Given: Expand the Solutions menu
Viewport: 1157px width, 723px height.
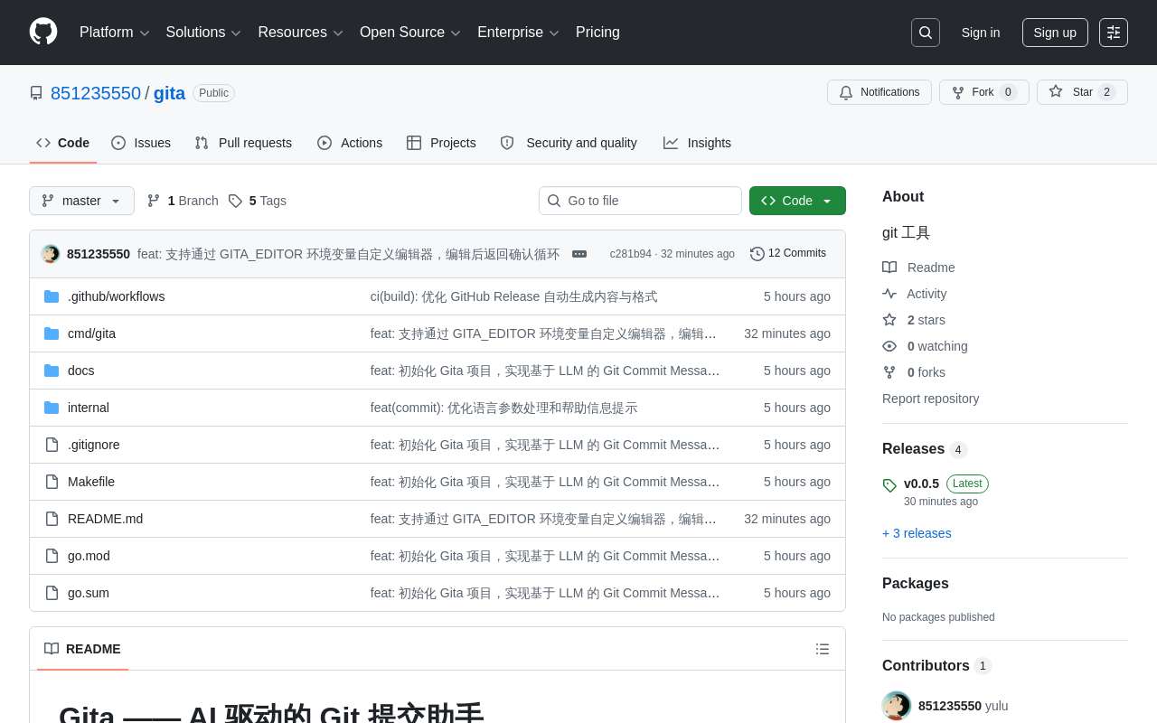Looking at the screenshot, I should pos(203,33).
